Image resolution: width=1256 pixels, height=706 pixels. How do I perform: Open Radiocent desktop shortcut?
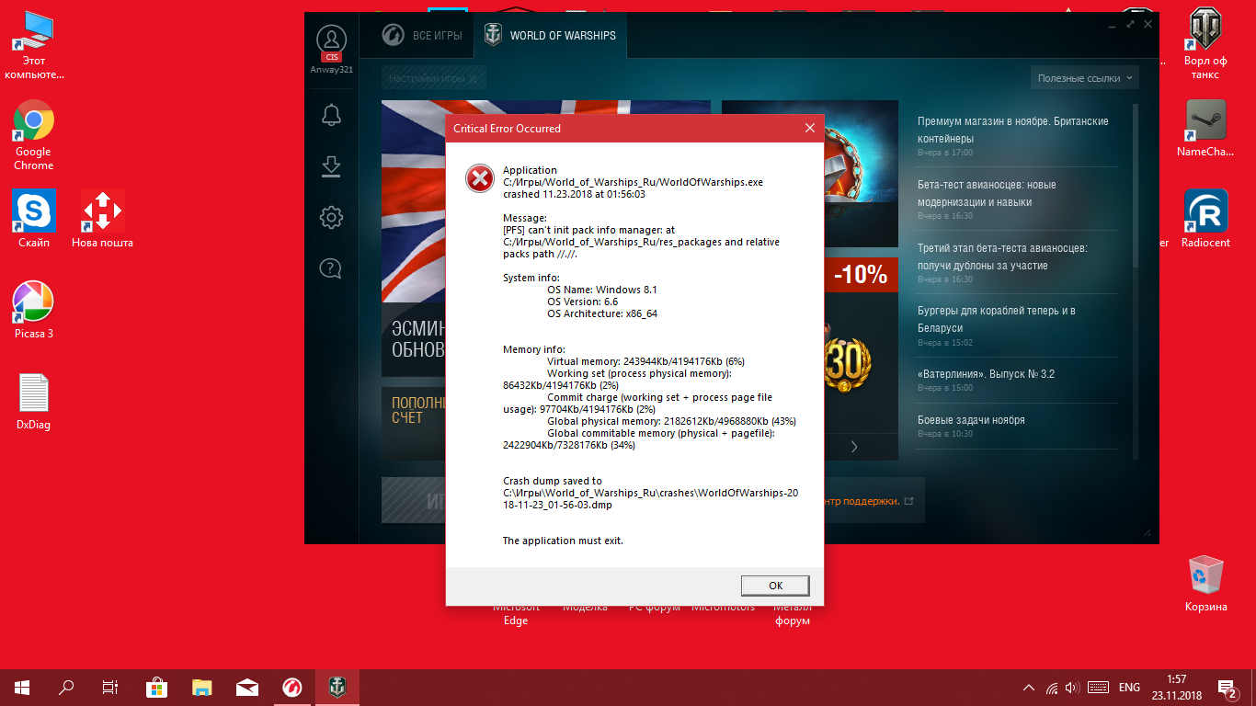point(1205,219)
